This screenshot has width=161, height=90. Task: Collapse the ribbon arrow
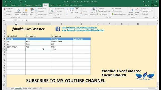157,17
